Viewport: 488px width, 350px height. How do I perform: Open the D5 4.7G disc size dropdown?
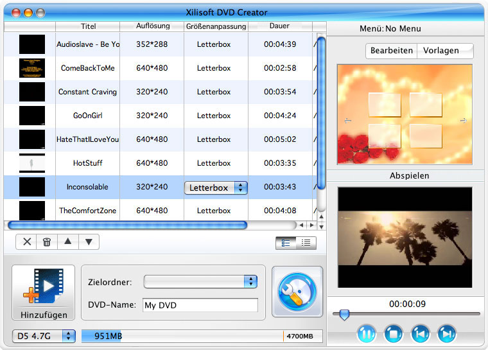click(x=44, y=336)
